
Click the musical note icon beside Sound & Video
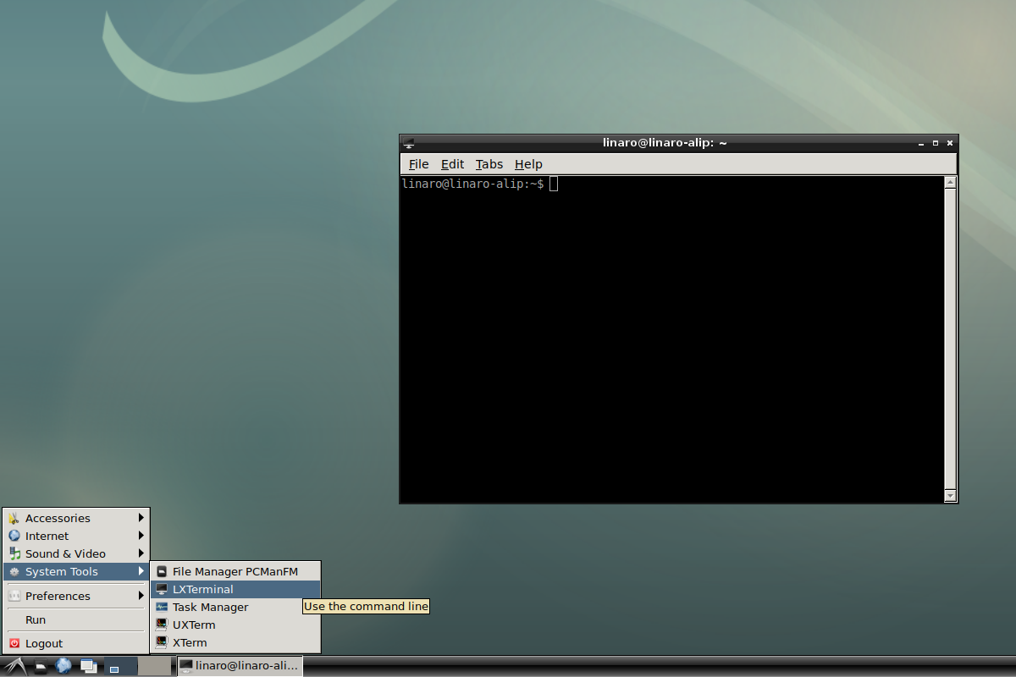(14, 553)
